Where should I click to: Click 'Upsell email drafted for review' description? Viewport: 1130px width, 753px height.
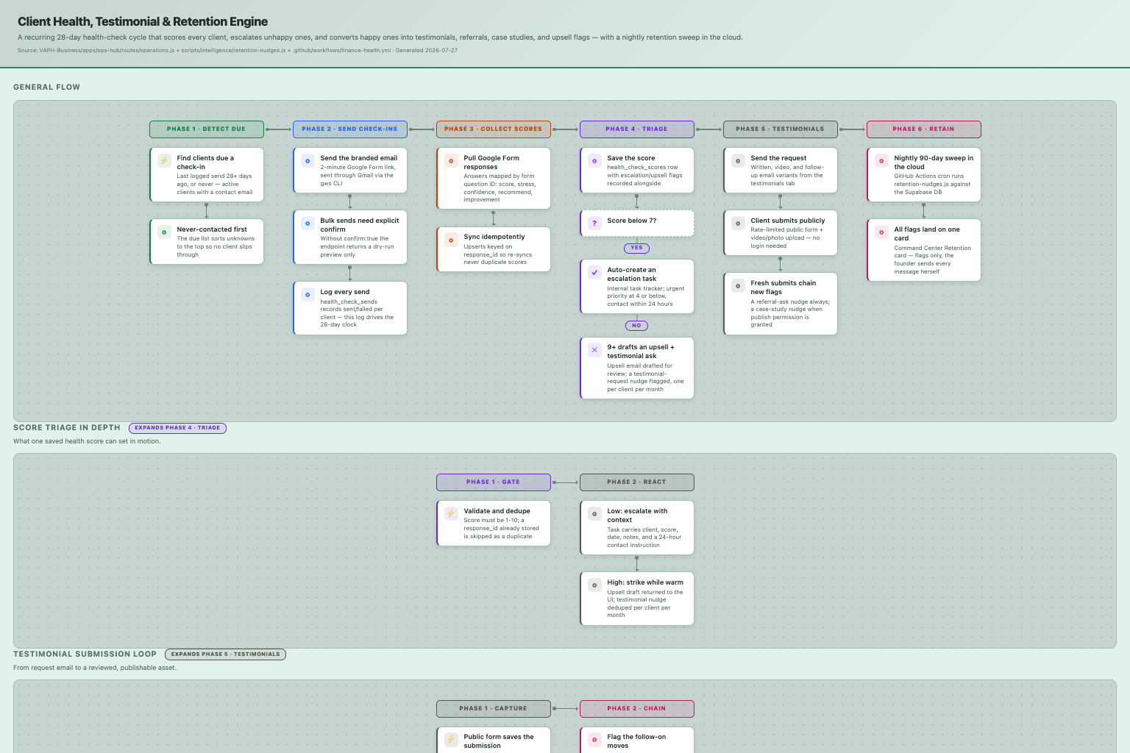(x=646, y=377)
